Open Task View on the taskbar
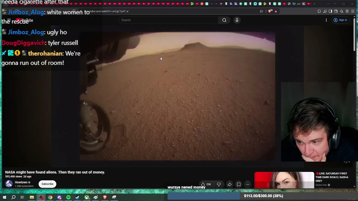The width and height of the screenshot is (358, 201). (x=22, y=197)
